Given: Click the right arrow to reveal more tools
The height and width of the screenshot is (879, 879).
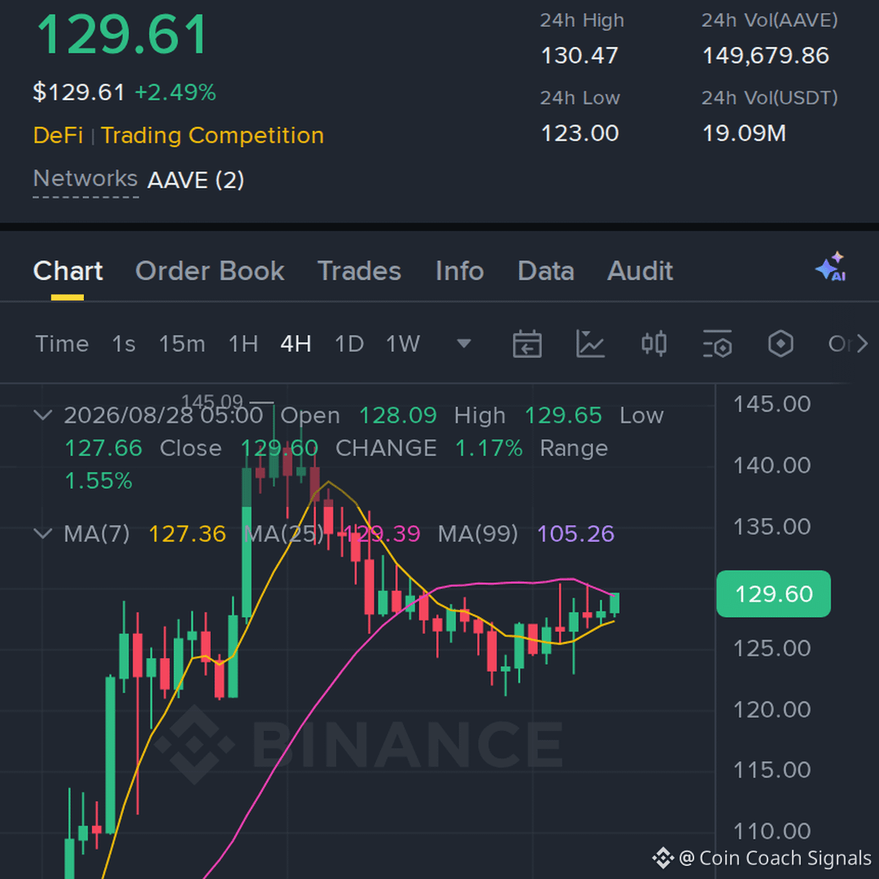Looking at the screenshot, I should (862, 343).
